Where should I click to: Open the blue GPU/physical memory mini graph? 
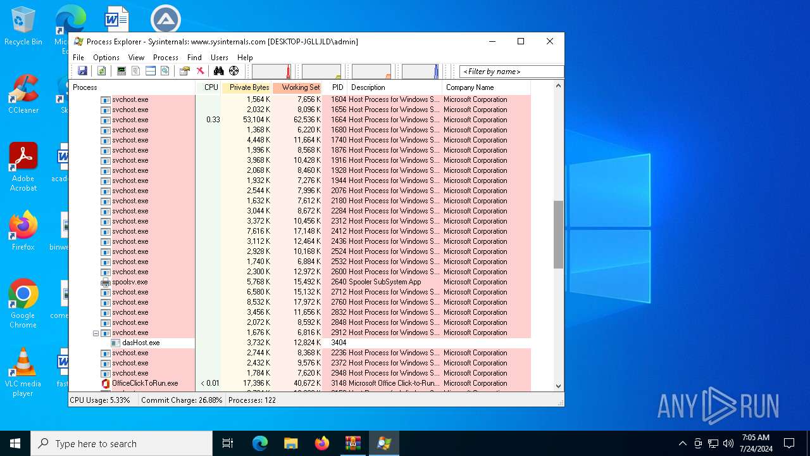[x=420, y=71]
